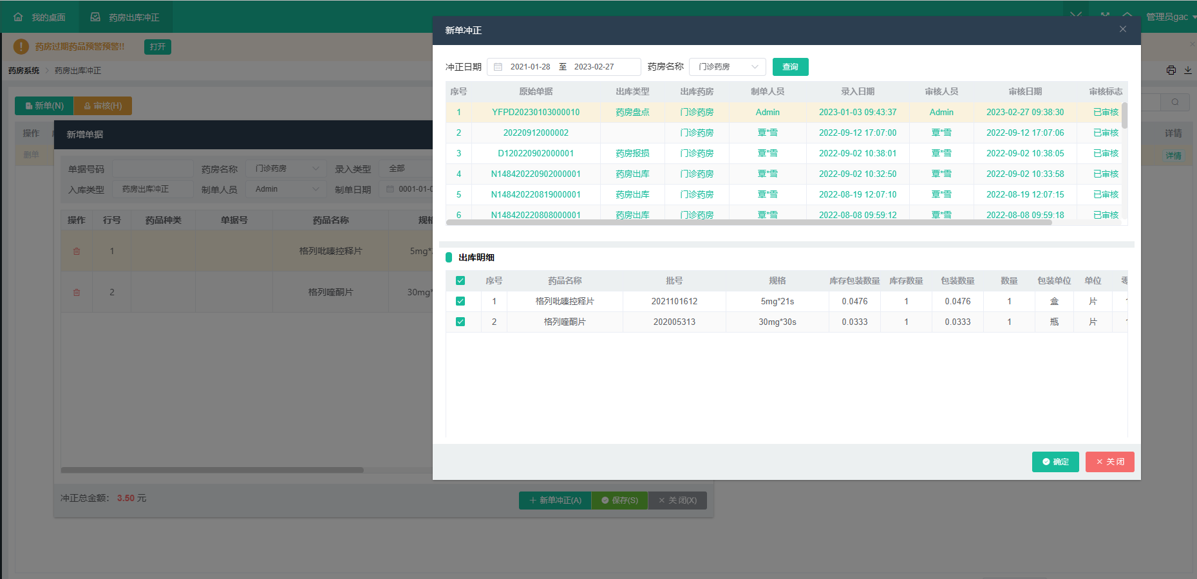Click 药品名称 header in 新增单据 table
1197x579 pixels.
click(330, 220)
